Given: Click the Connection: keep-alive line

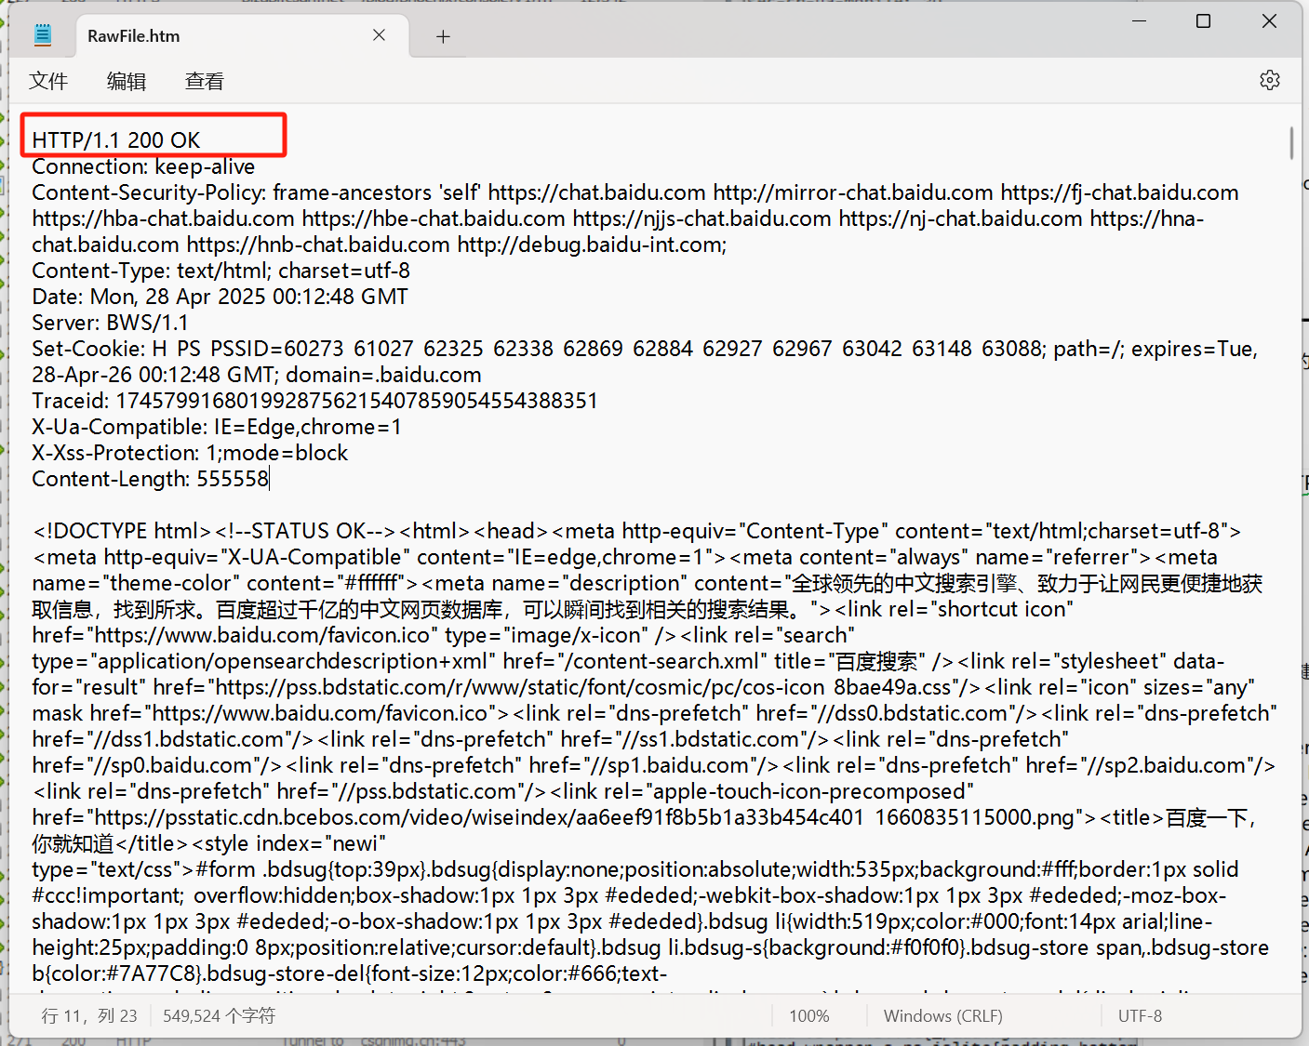Looking at the screenshot, I should (x=143, y=166).
